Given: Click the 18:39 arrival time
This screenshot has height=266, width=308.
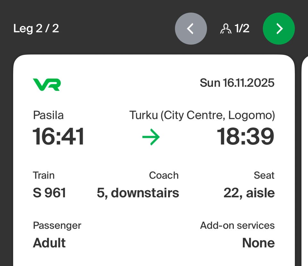Looking at the screenshot, I should (x=246, y=137).
